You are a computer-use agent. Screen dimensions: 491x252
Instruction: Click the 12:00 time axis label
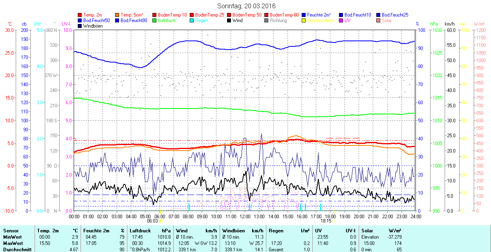point(245,216)
